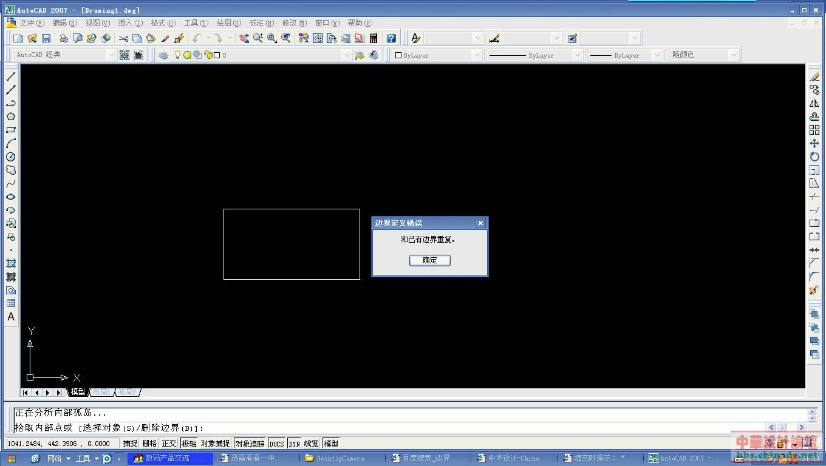
Task: Open the ByLayer linetype dropdown
Action: click(578, 55)
